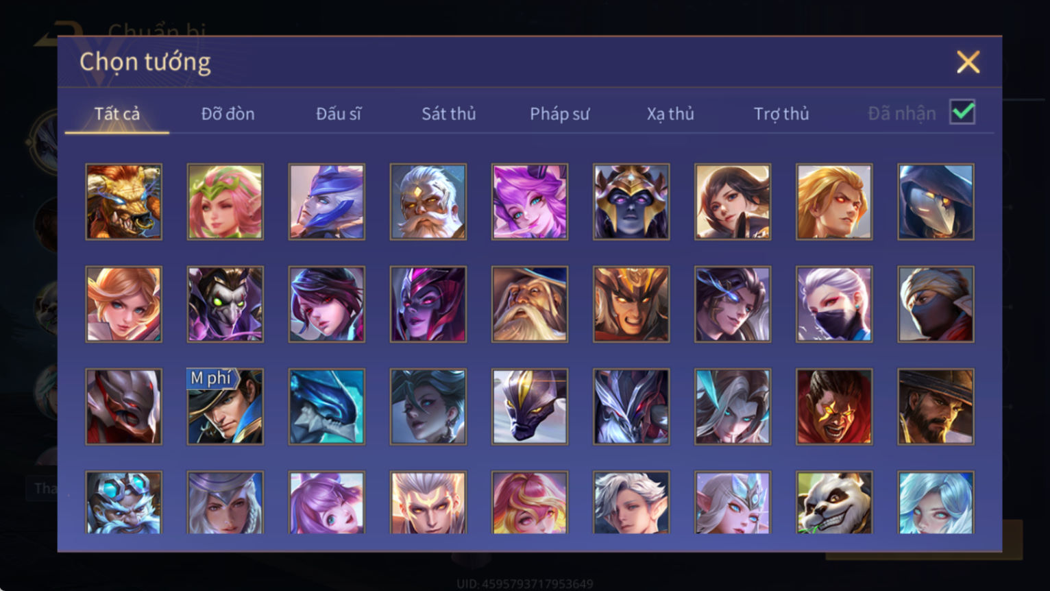Pick the hero tagged "M phí"
This screenshot has height=591, width=1050.
tap(225, 407)
